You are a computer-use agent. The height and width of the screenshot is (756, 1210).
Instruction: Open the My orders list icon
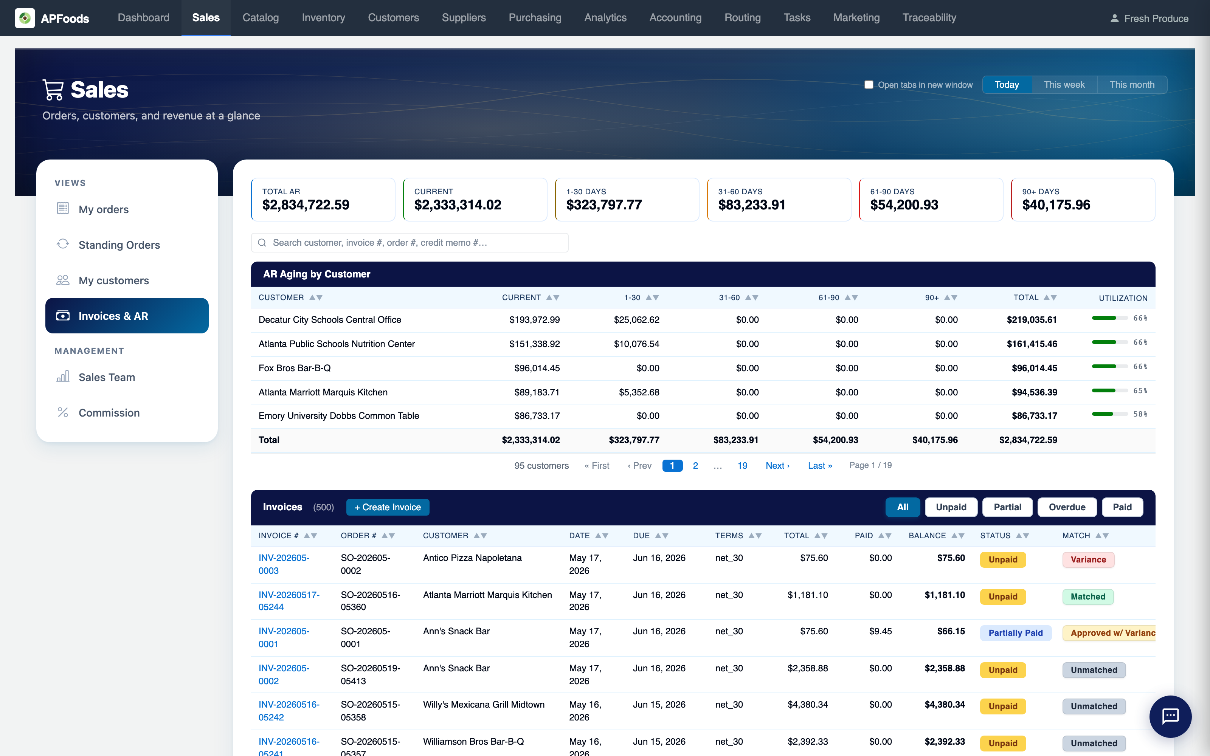(x=62, y=209)
